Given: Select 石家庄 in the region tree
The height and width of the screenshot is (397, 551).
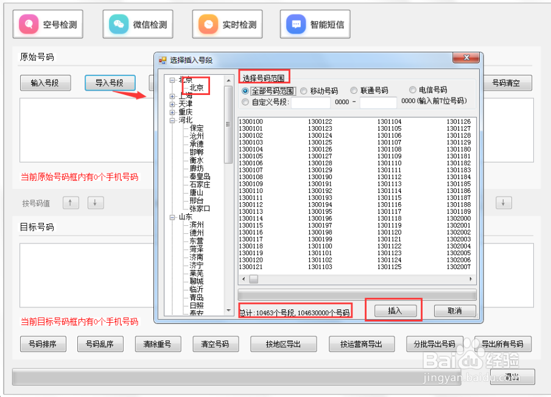Looking at the screenshot, I should click(201, 183).
